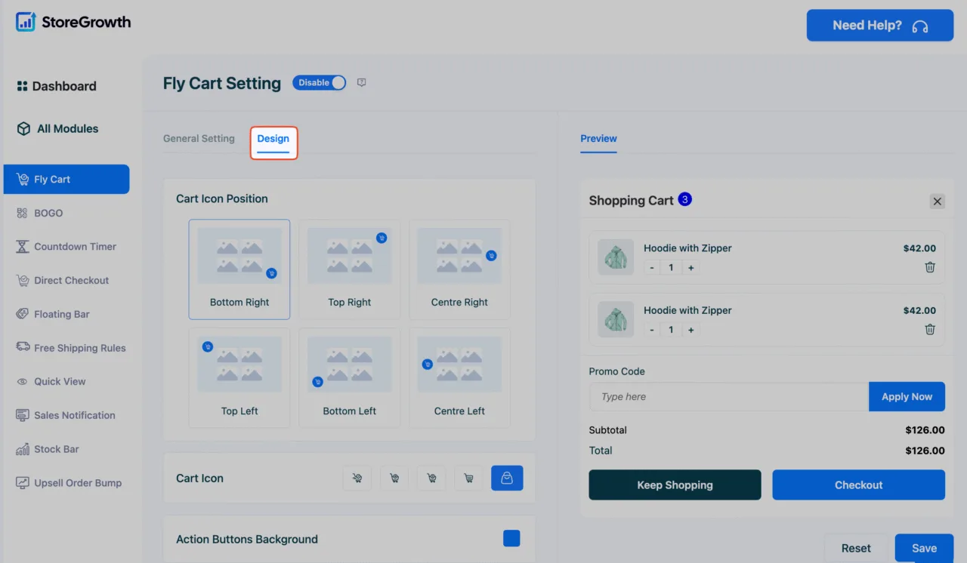This screenshot has height=563, width=967.
Task: Select the Bottom Left position card
Action: (350, 378)
